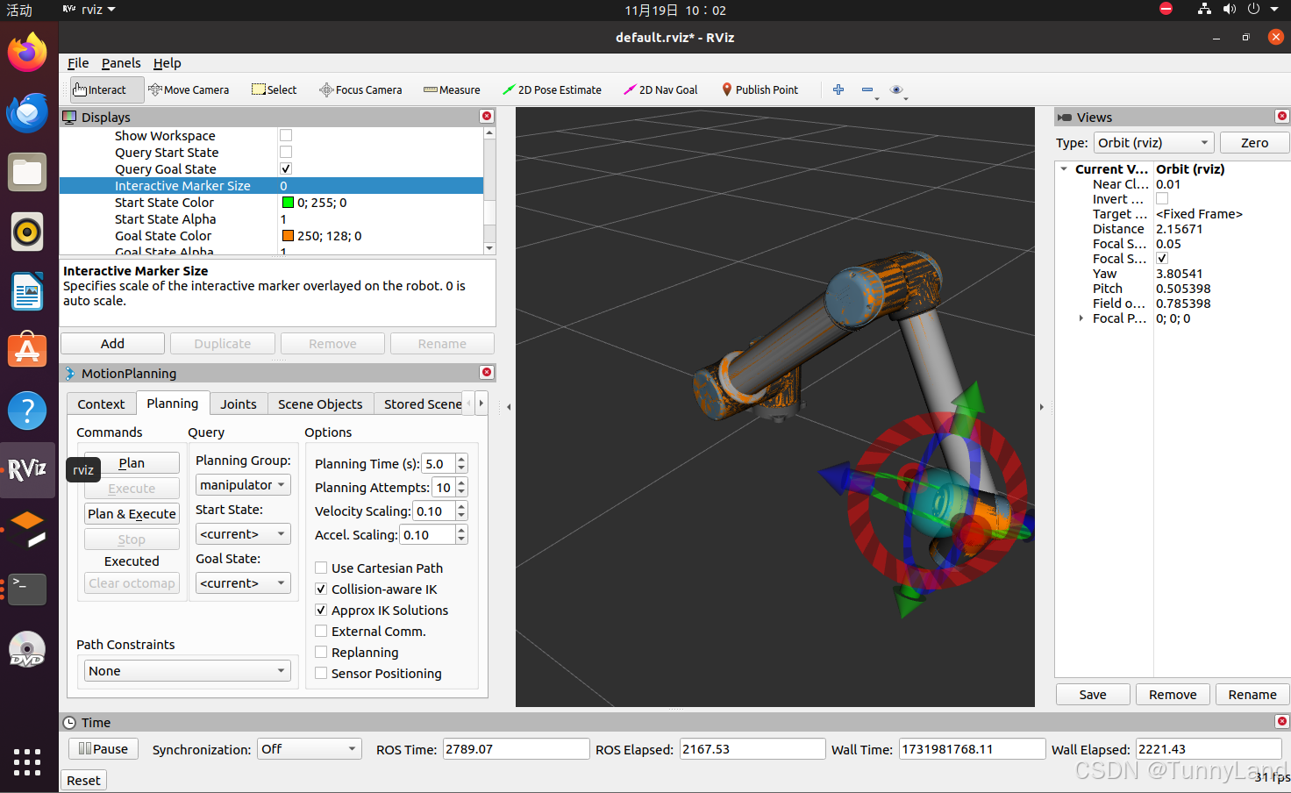The width and height of the screenshot is (1291, 793).
Task: Click the eye toolbar options icon
Action: [896, 89]
